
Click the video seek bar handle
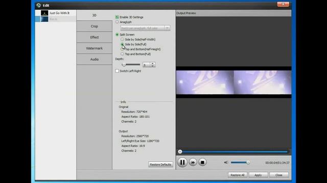pyautogui.click(x=180, y=151)
